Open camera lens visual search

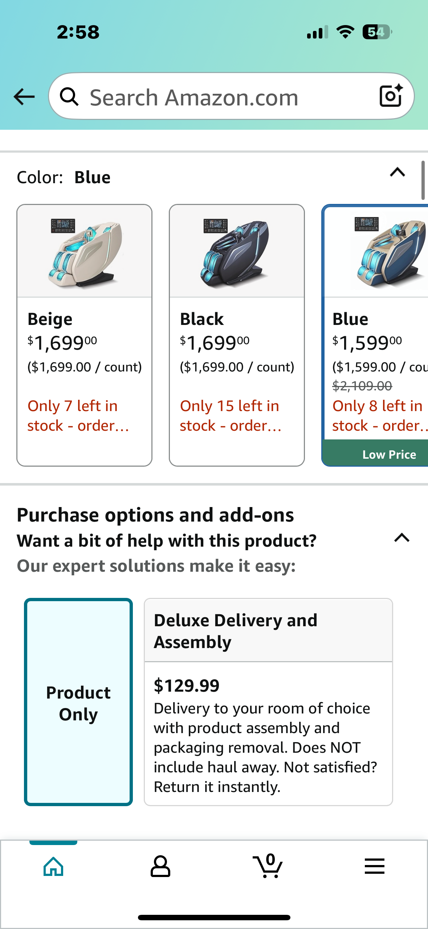coord(391,96)
